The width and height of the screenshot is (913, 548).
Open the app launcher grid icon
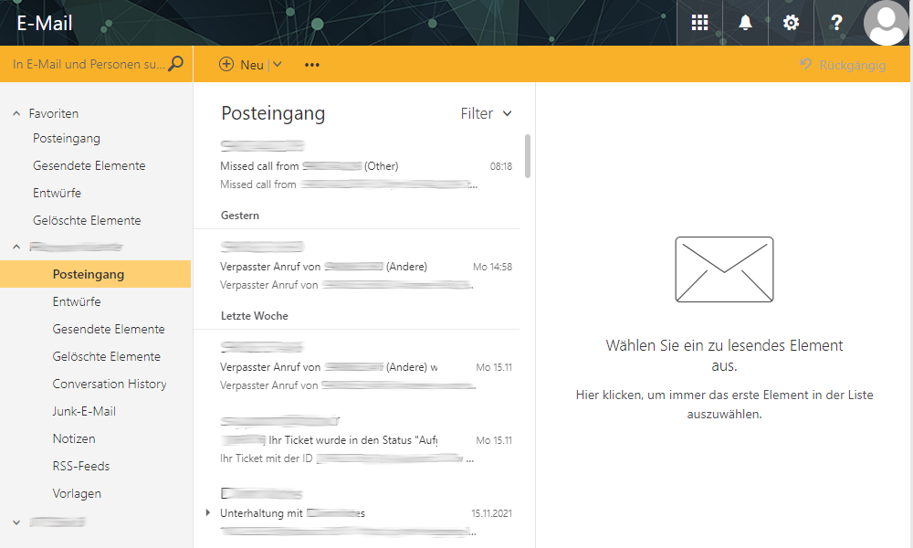pos(699,23)
